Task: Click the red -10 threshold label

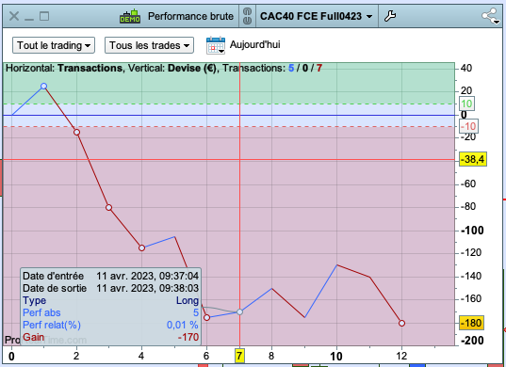Action: [x=468, y=126]
